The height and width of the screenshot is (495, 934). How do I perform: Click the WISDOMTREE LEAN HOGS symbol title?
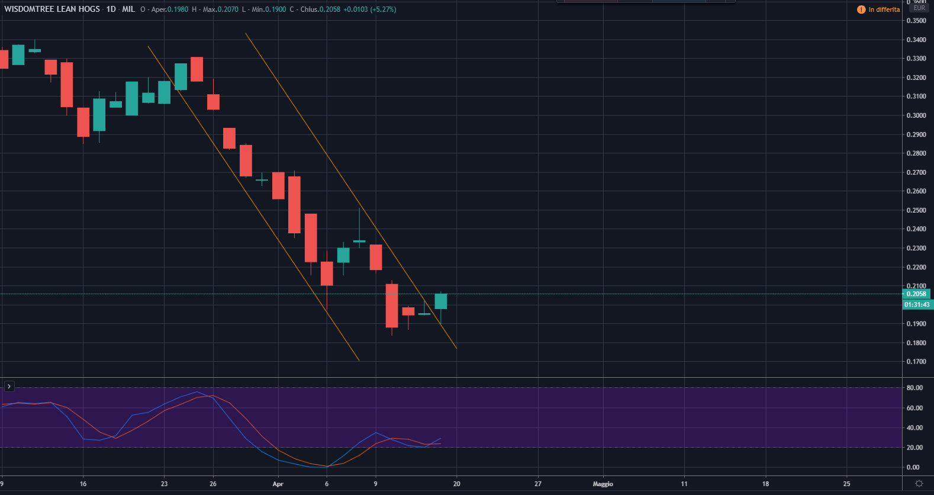(x=52, y=9)
